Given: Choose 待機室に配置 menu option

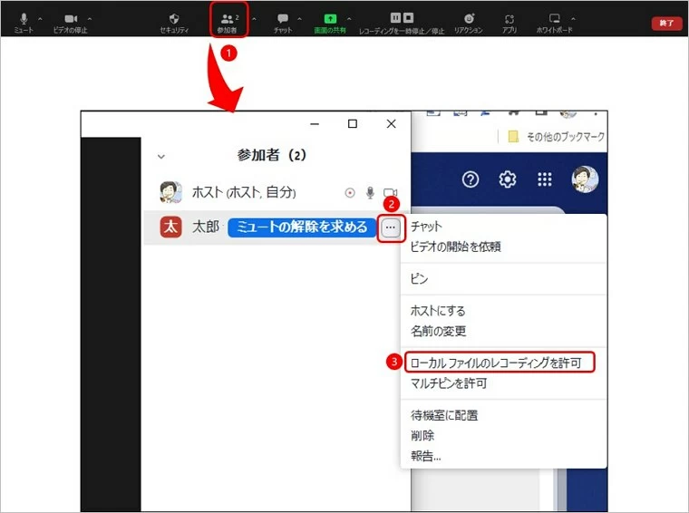Looking at the screenshot, I should (444, 414).
